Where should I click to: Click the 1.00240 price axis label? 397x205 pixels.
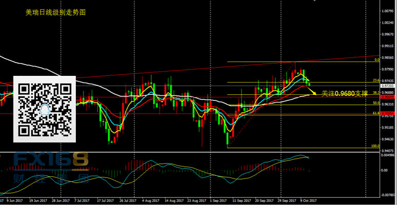point(387,23)
